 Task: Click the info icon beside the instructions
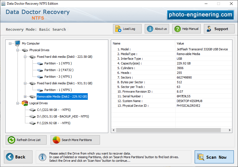(42, 157)
